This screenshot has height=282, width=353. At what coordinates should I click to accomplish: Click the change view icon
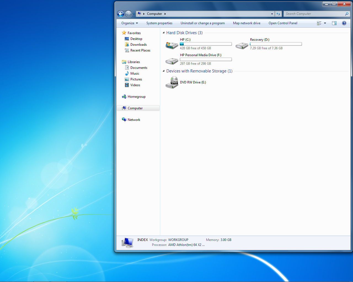pyautogui.click(x=319, y=23)
